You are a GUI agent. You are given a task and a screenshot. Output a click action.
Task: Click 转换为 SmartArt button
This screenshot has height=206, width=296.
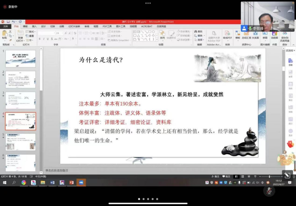tap(119, 40)
